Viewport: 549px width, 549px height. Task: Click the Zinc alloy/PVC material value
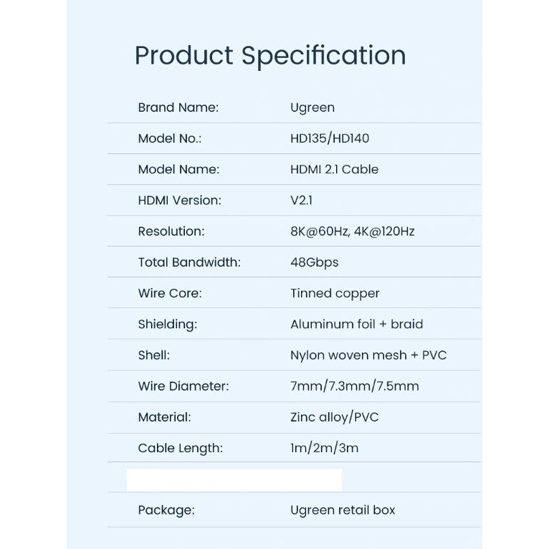pos(335,417)
